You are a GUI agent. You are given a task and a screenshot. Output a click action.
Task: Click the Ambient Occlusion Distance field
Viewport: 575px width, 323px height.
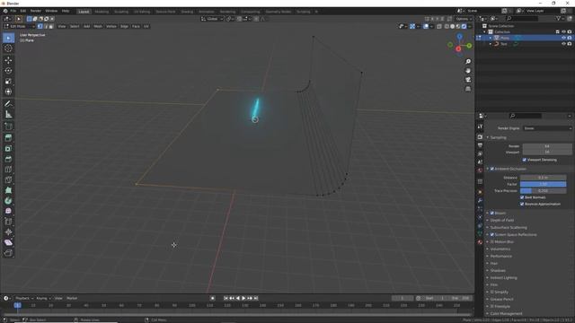(x=543, y=178)
